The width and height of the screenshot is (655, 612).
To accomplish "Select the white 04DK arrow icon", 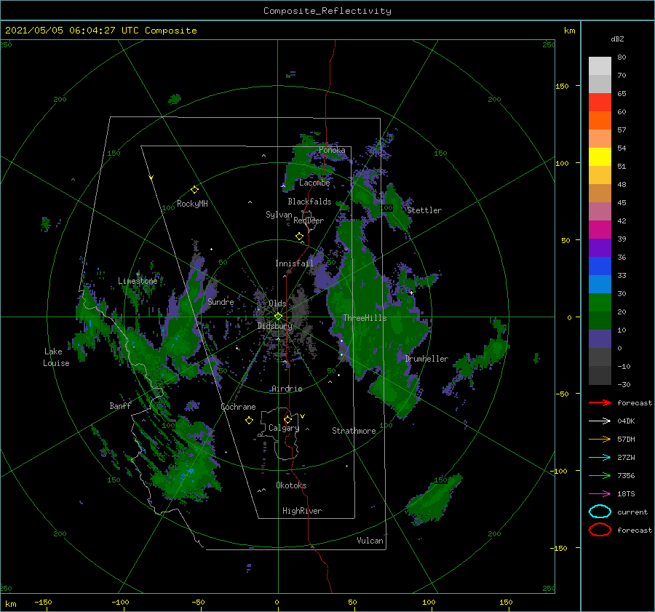I will (x=600, y=421).
